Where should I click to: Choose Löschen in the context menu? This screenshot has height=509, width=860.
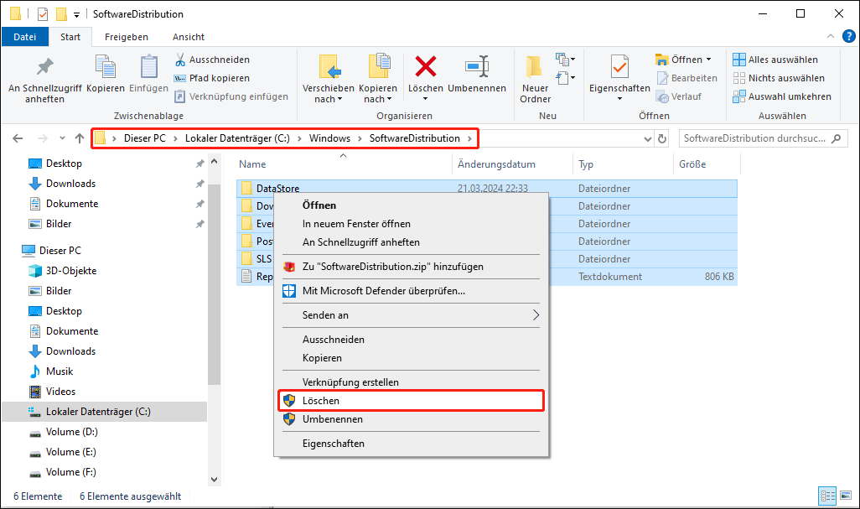[x=410, y=400]
